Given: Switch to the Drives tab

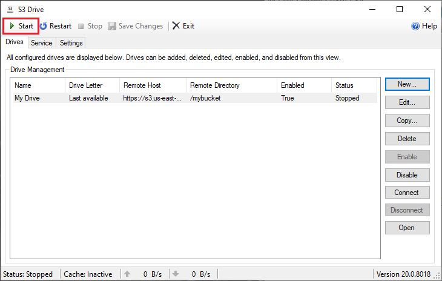Looking at the screenshot, I should click(x=15, y=42).
